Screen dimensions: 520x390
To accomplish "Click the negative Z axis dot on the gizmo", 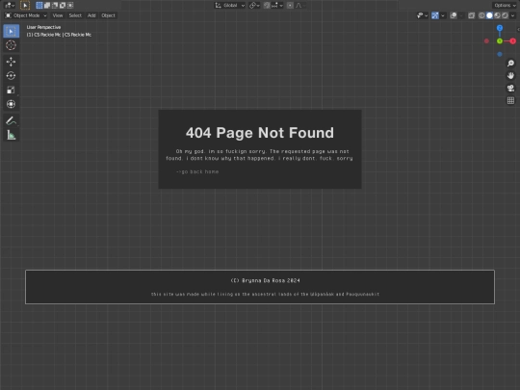I will 500,54.
